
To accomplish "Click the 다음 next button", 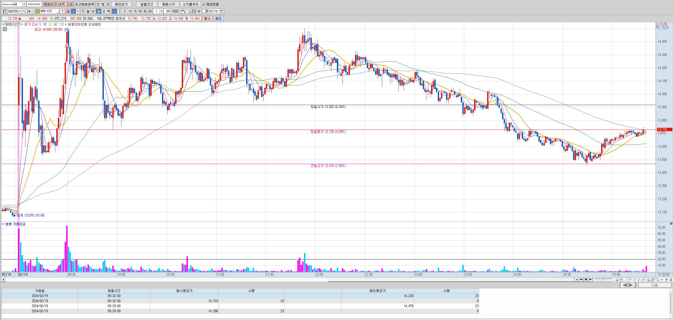I will (655, 285).
